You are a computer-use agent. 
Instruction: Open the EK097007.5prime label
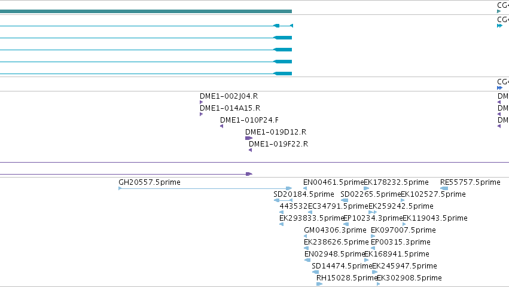coord(403,231)
